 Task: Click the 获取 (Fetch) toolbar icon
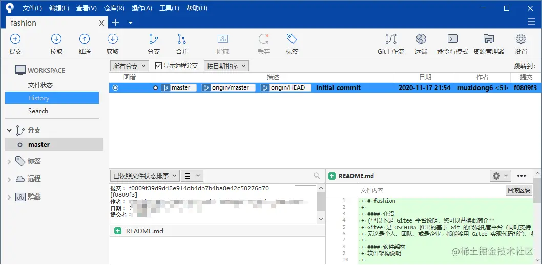click(x=113, y=39)
